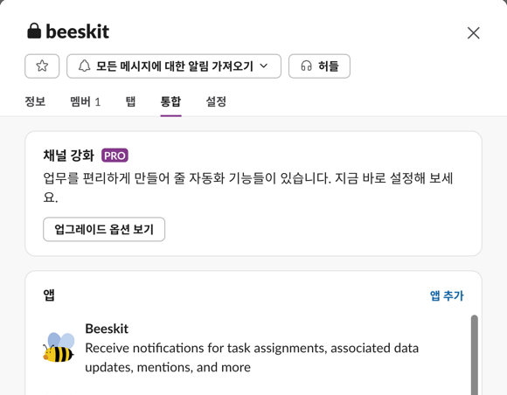This screenshot has height=395, width=507.
Task: Click the lock icon beside beeskit
Action: click(34, 31)
